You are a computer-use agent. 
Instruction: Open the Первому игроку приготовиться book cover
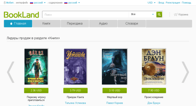(36, 66)
